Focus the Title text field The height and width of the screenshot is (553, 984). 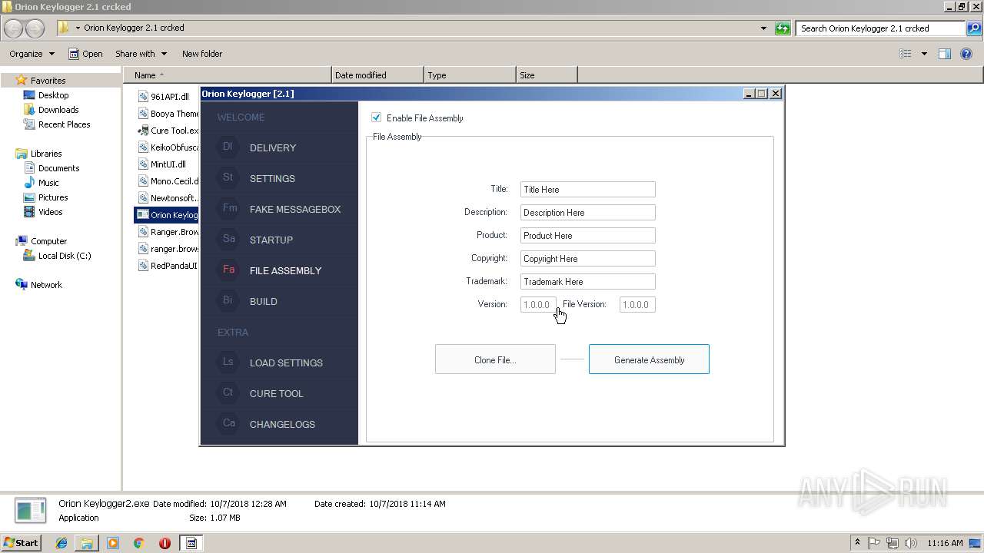588,189
